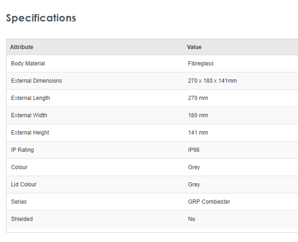Click the 270 x 180 x 141mm value

(212, 81)
